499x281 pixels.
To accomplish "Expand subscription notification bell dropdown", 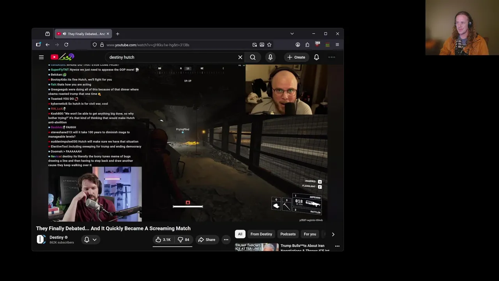I will pyautogui.click(x=90, y=240).
